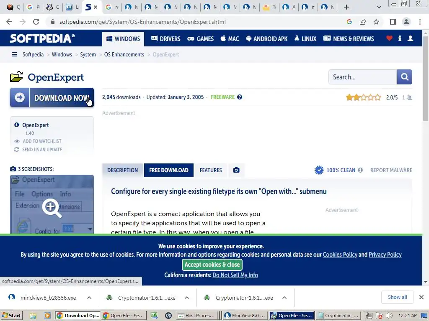Screen dimensions: 429x321
Task: Open a new browser tab
Action: (x=346, y=7)
